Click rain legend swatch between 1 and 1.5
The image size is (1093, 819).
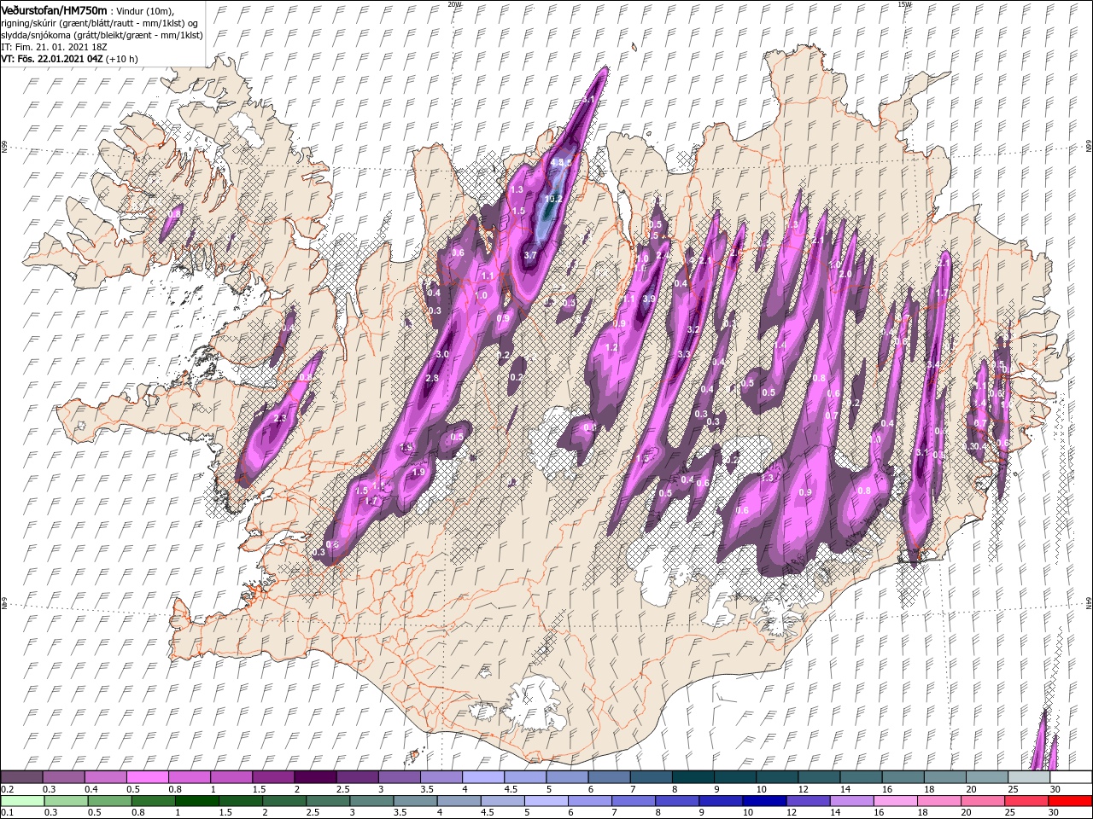click(x=196, y=801)
